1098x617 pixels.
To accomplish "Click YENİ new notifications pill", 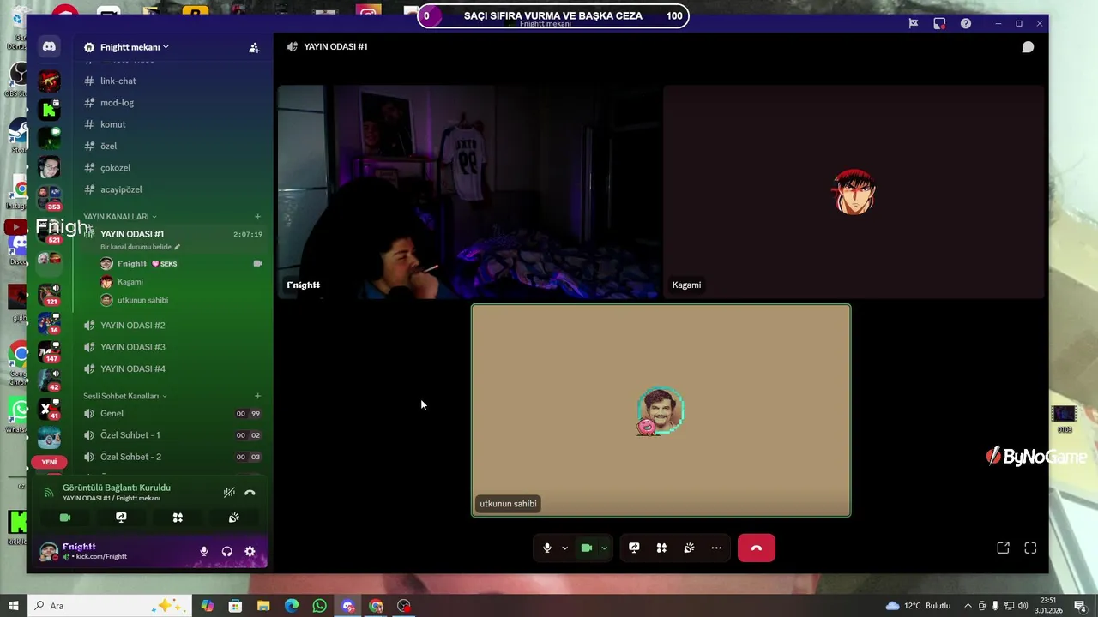I will (x=49, y=462).
